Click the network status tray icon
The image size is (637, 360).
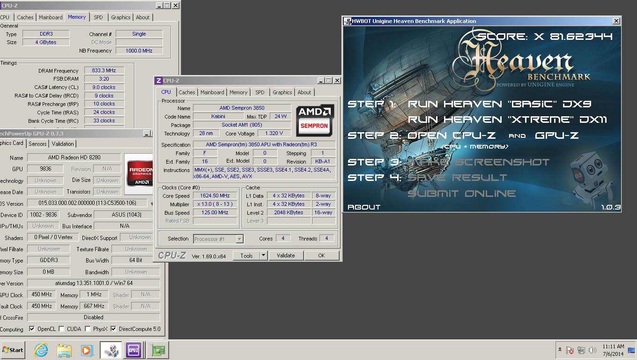pos(581,350)
